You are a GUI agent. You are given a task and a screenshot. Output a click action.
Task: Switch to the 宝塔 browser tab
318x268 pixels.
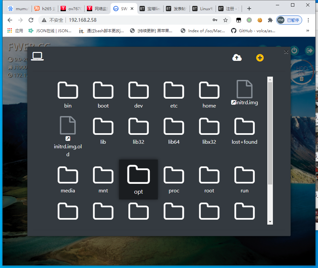click(150, 9)
